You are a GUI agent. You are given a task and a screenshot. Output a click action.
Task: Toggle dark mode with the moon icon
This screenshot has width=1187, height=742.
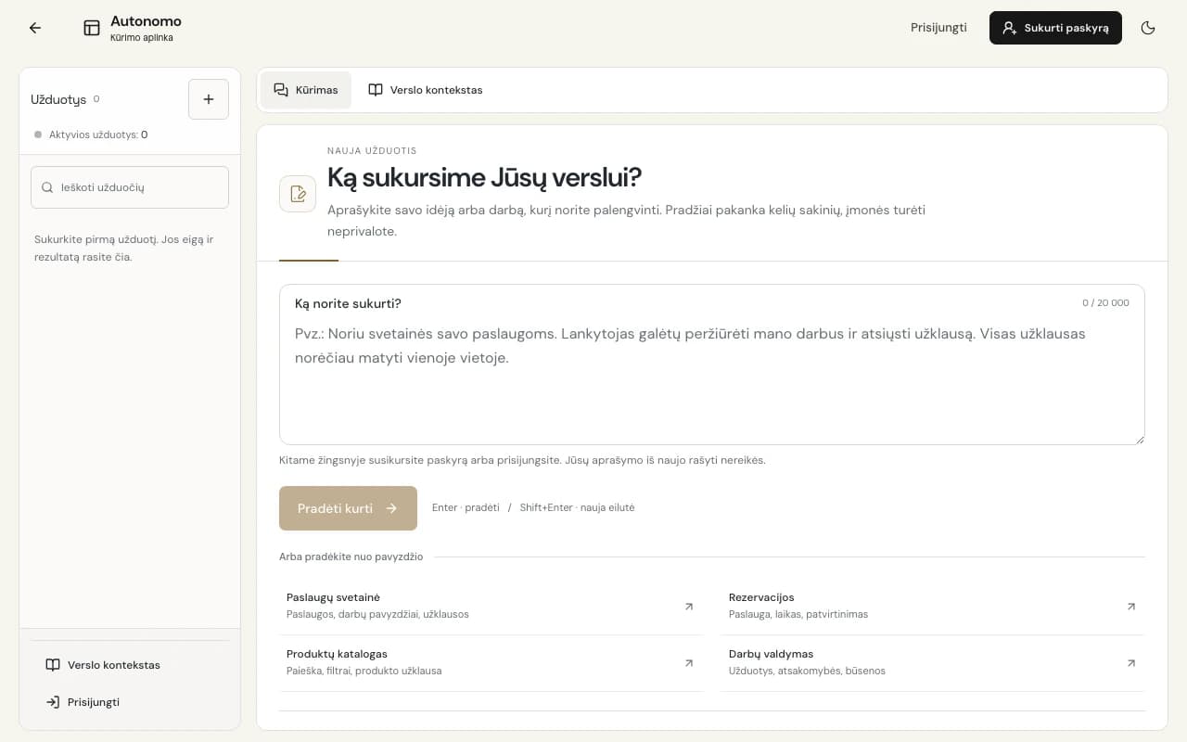click(1148, 28)
